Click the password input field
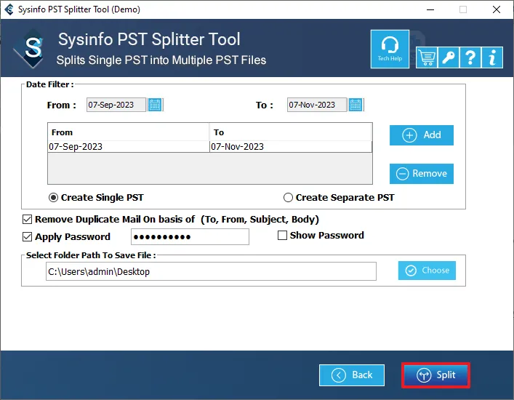 (x=190, y=236)
